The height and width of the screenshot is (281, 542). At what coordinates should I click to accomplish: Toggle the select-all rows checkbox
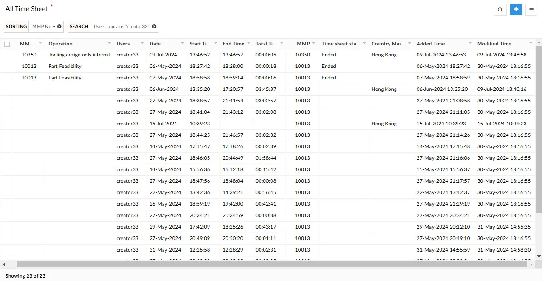click(x=7, y=43)
